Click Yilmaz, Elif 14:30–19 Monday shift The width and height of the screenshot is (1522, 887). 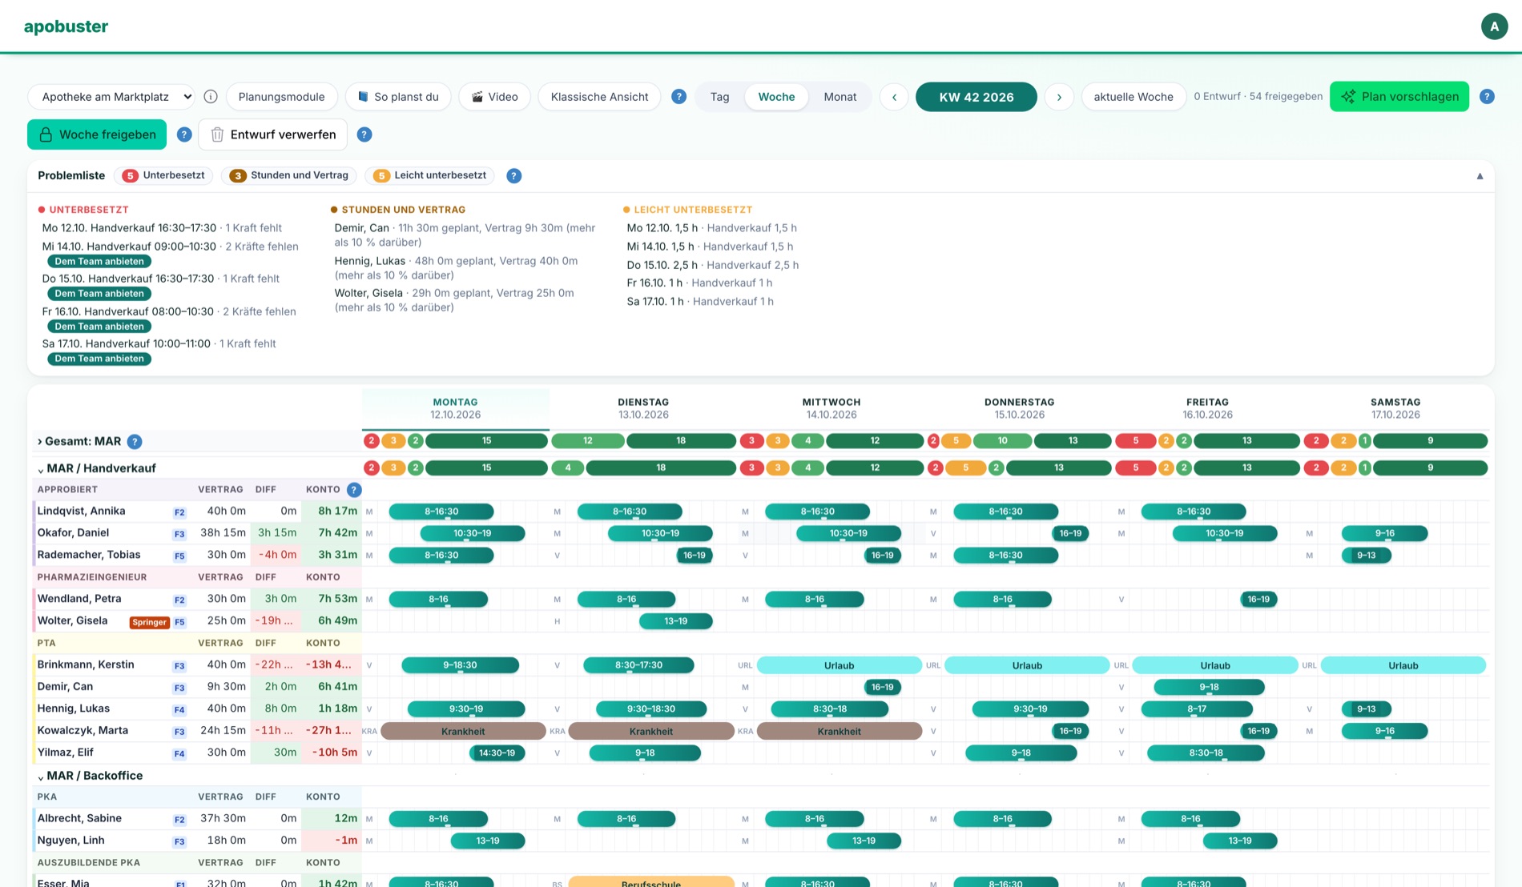497,753
